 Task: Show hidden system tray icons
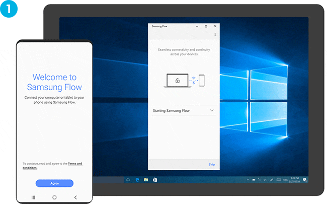tap(248, 179)
